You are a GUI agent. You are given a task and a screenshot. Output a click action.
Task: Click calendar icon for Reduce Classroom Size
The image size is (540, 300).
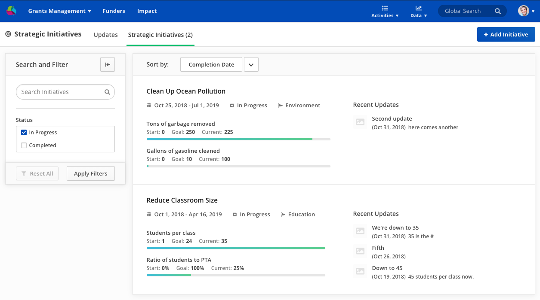[149, 214]
